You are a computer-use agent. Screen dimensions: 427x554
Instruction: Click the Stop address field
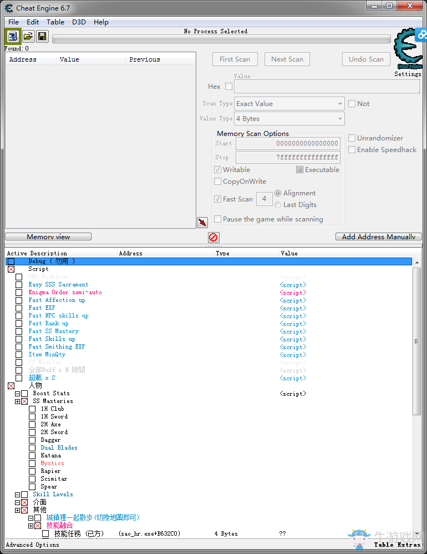coord(288,157)
